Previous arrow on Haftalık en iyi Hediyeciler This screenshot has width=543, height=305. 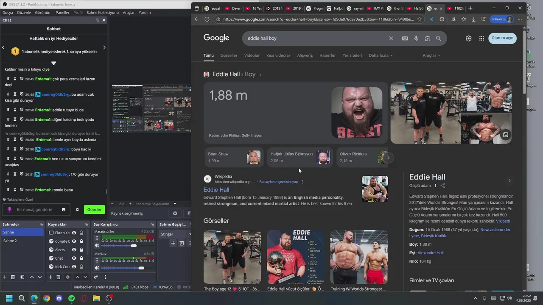pos(3,47)
